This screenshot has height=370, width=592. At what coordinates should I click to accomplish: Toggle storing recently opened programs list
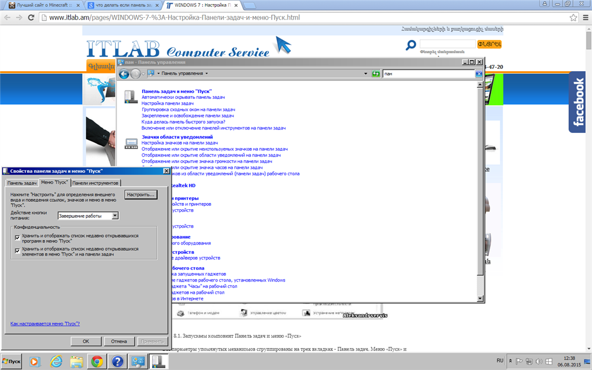click(x=17, y=238)
